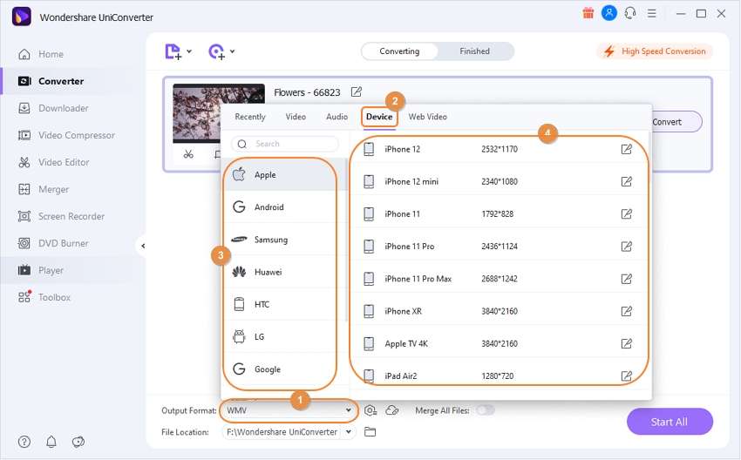Open the Merger tool
This screenshot has width=741, height=460.
43,189
